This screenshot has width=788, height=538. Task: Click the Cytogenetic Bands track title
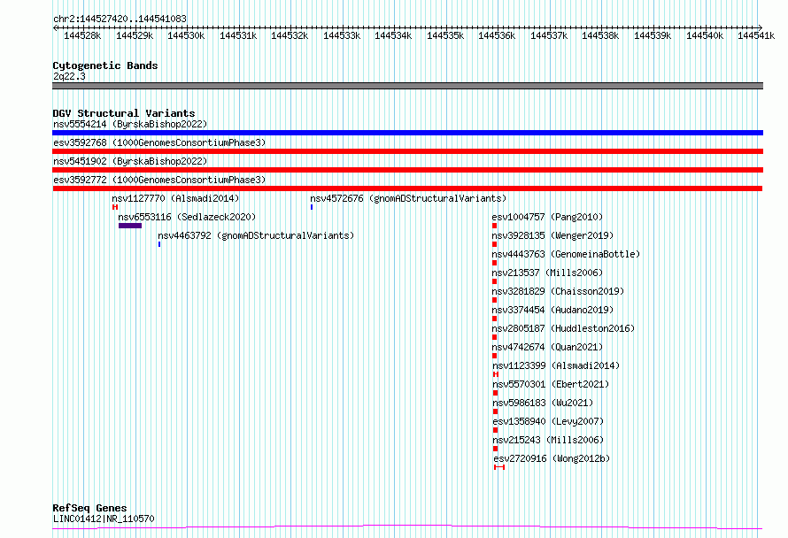coord(105,65)
